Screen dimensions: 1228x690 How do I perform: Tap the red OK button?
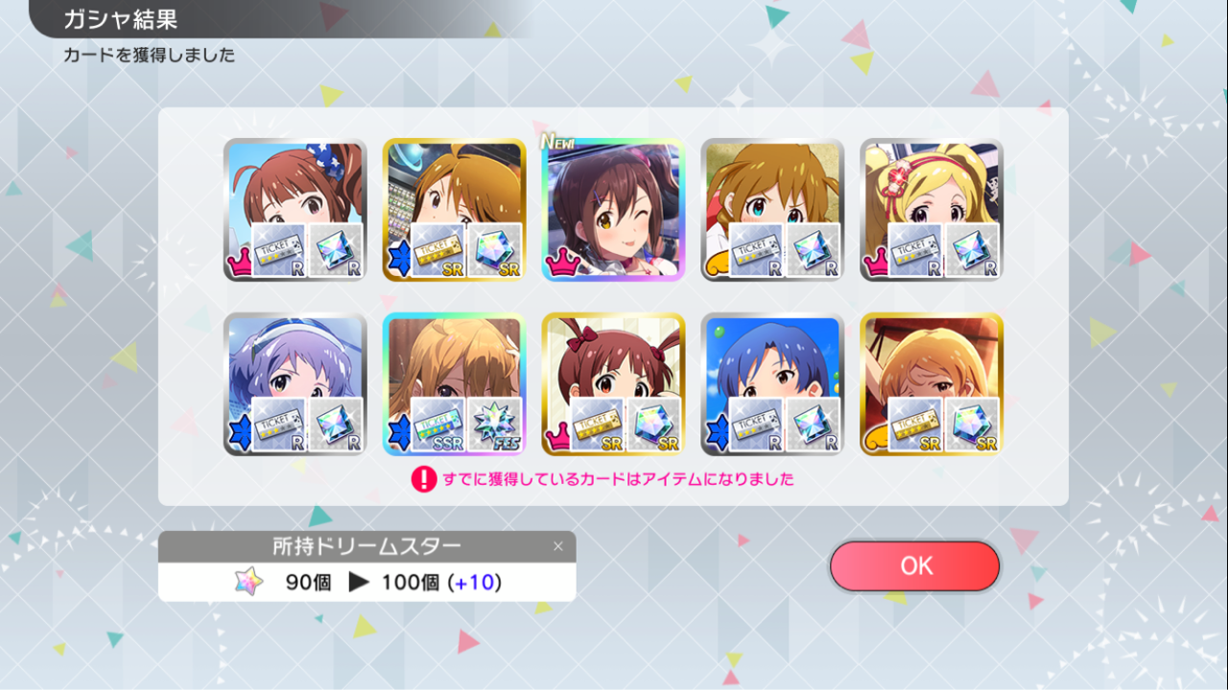pos(914,565)
